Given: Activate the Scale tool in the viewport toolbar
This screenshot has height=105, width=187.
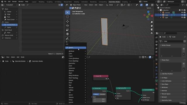Looking at the screenshot, I should [x=67, y=30].
